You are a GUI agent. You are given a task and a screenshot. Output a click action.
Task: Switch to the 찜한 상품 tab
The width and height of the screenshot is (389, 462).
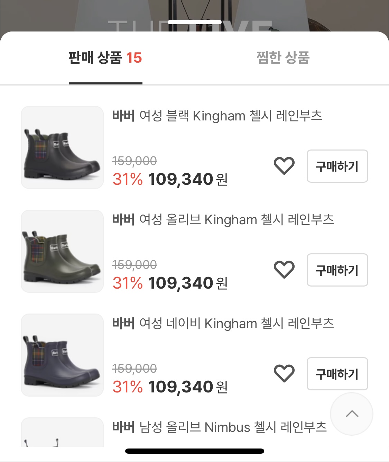(283, 57)
